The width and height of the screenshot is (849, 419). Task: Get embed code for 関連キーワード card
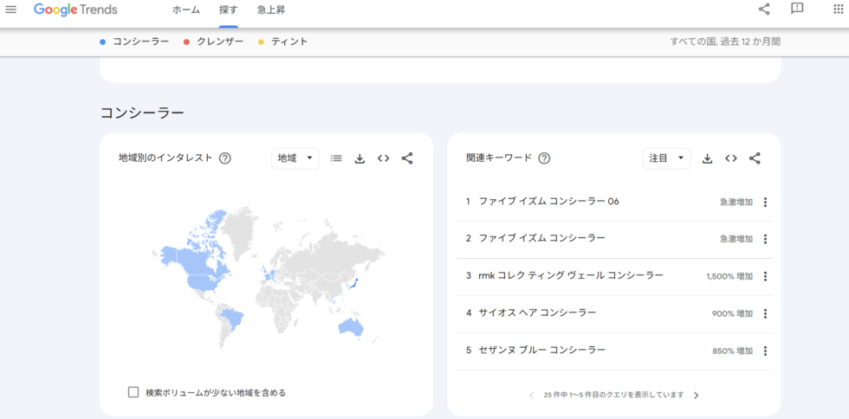(731, 158)
